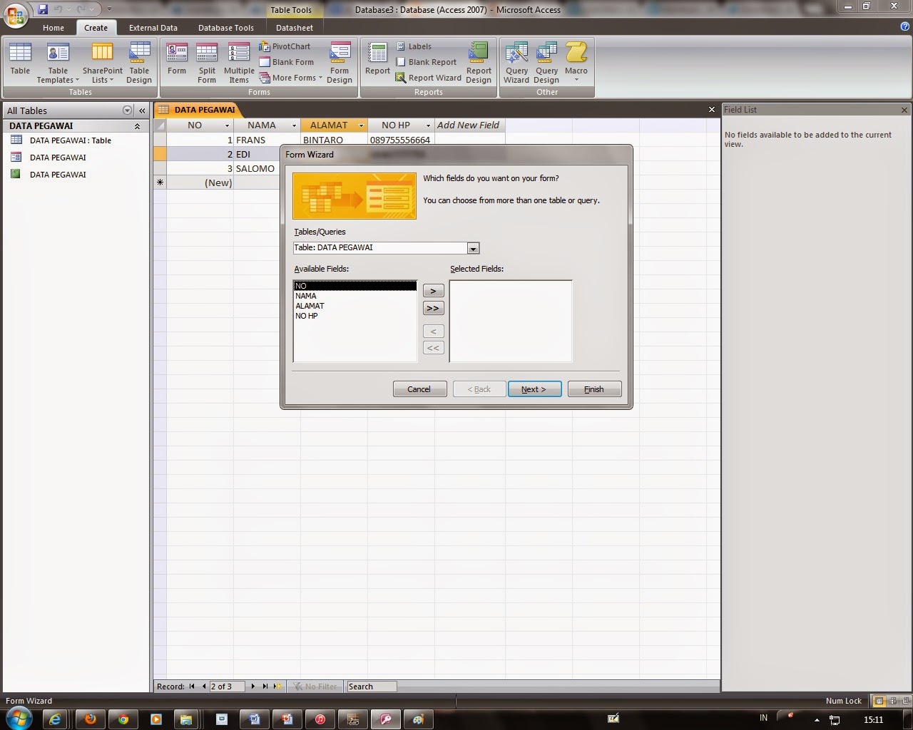Click Next > in Form Wizard
This screenshot has height=730, width=913.
pos(534,389)
